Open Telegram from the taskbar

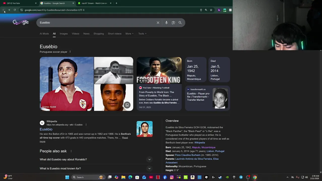pos(241,177)
